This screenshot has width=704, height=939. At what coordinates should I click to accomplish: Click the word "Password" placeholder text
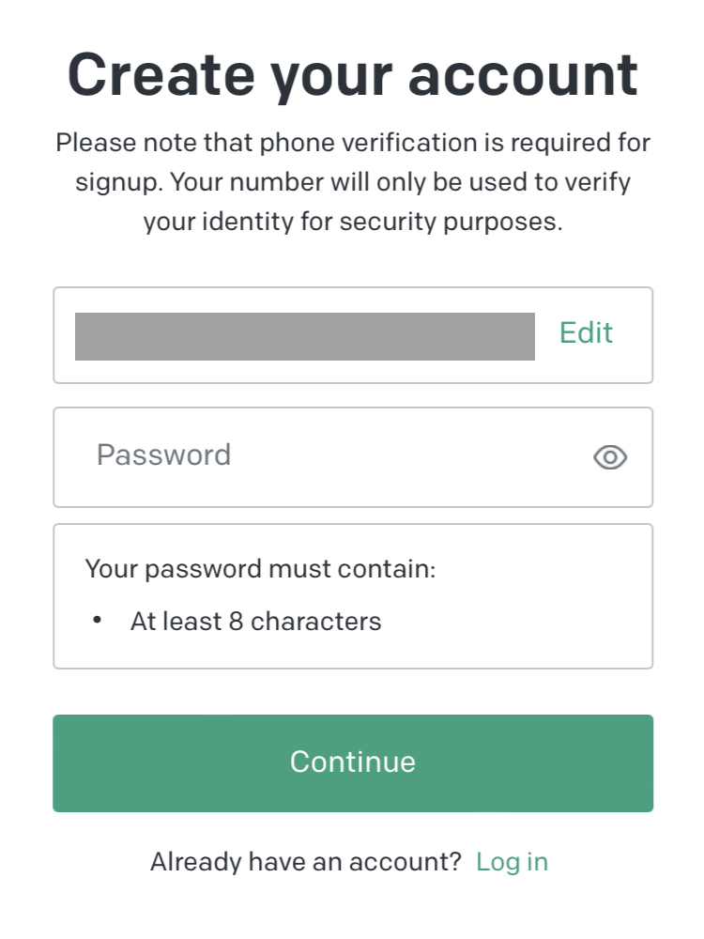click(x=163, y=455)
